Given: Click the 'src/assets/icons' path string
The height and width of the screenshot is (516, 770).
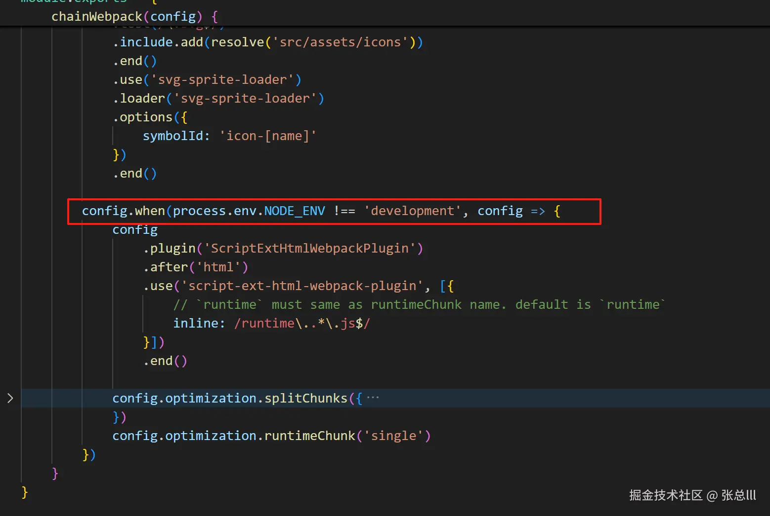Looking at the screenshot, I should 344,42.
